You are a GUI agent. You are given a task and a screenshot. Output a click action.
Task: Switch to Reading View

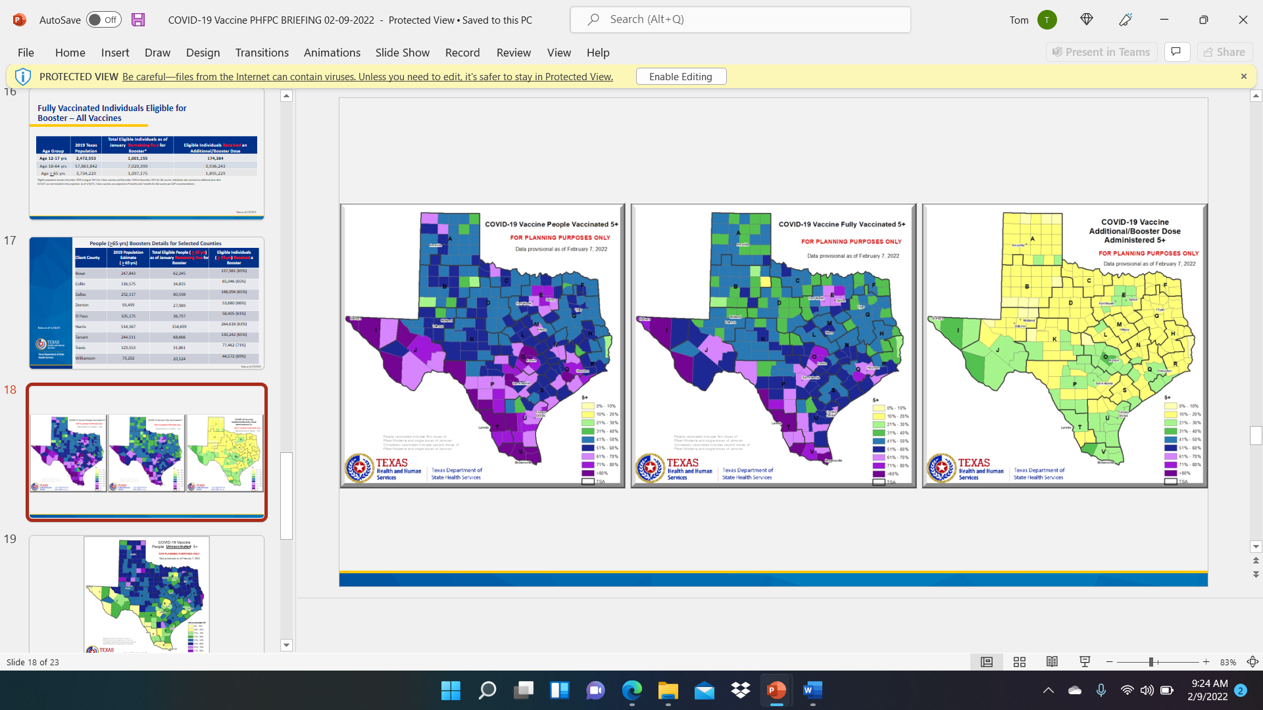click(x=1052, y=662)
